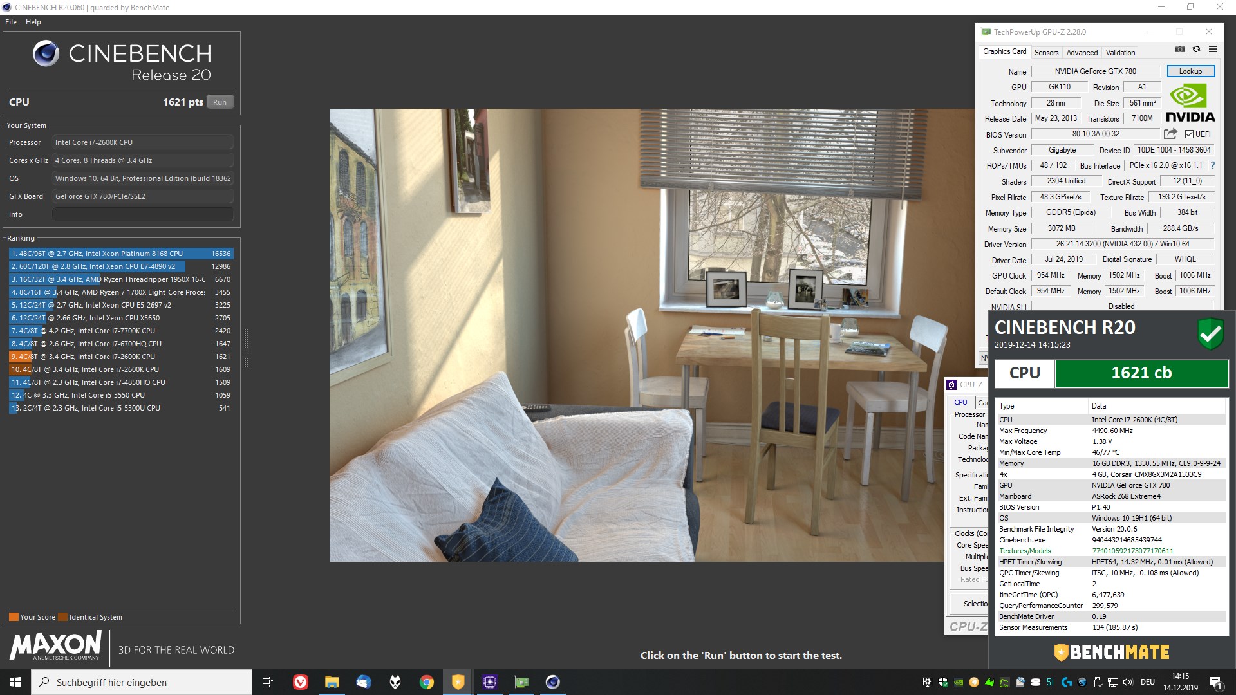Switch to Validation tab in GPU-Z
Screen dimensions: 1236x695
click(x=1120, y=53)
